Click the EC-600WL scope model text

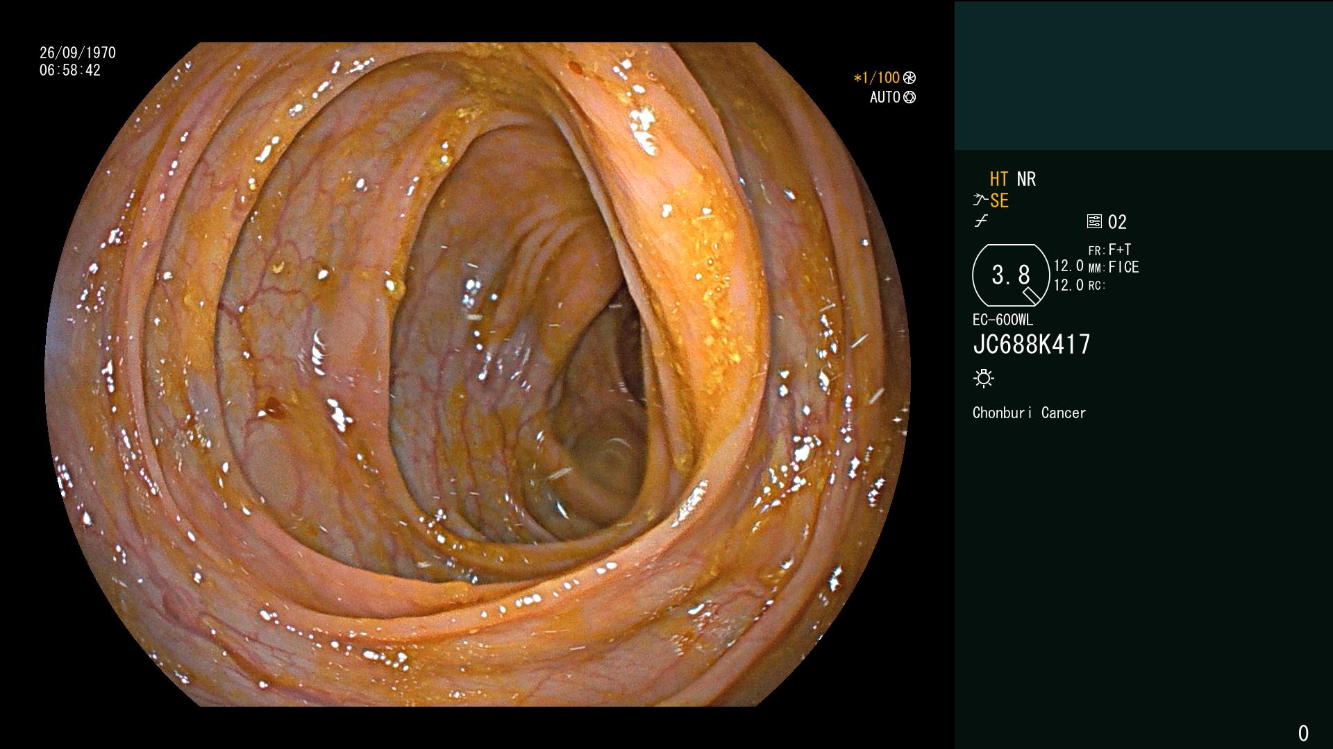1003,320
